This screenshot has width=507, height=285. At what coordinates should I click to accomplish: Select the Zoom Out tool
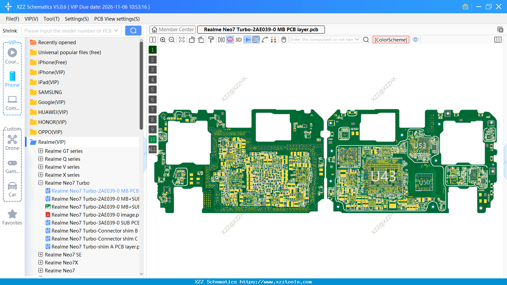171,40
